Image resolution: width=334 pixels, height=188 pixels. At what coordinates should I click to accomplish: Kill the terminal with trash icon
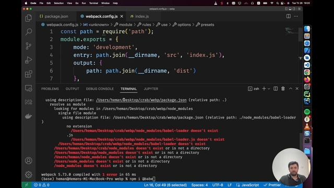click(x=283, y=89)
